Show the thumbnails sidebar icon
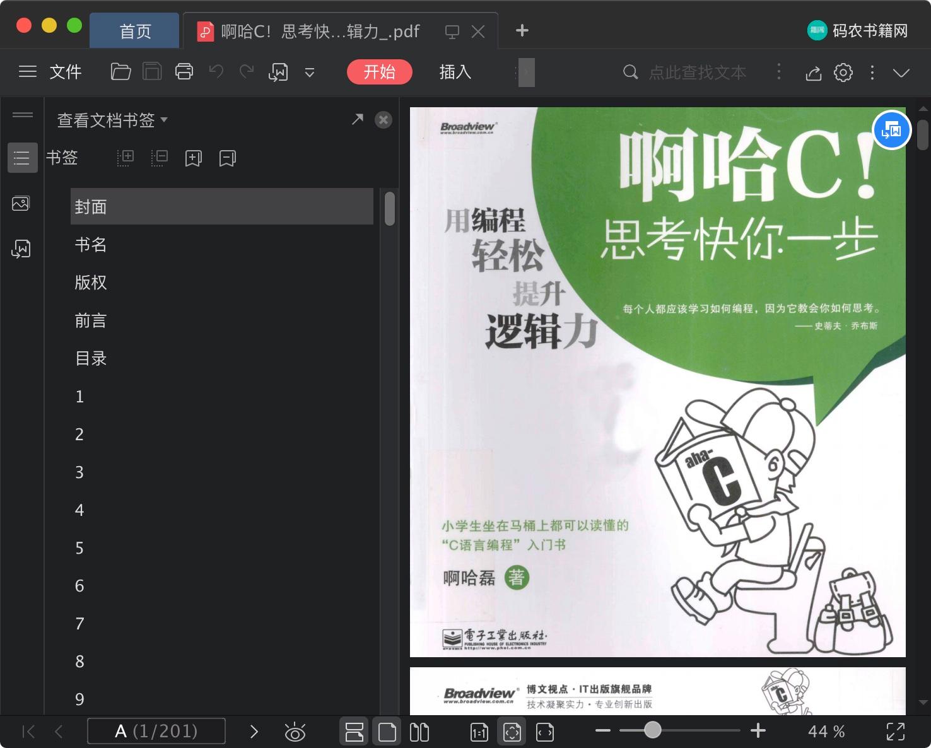Image resolution: width=931 pixels, height=748 pixels. 21,204
